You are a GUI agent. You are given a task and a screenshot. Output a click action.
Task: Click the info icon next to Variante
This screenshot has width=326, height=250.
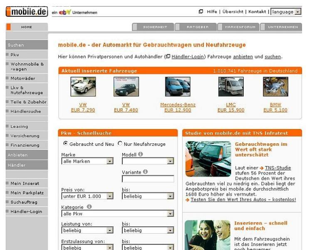click(145, 172)
